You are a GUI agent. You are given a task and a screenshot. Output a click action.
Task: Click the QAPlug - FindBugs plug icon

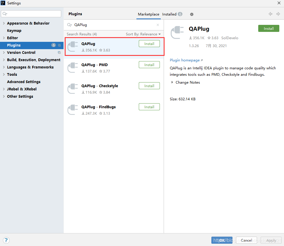pos(73,110)
